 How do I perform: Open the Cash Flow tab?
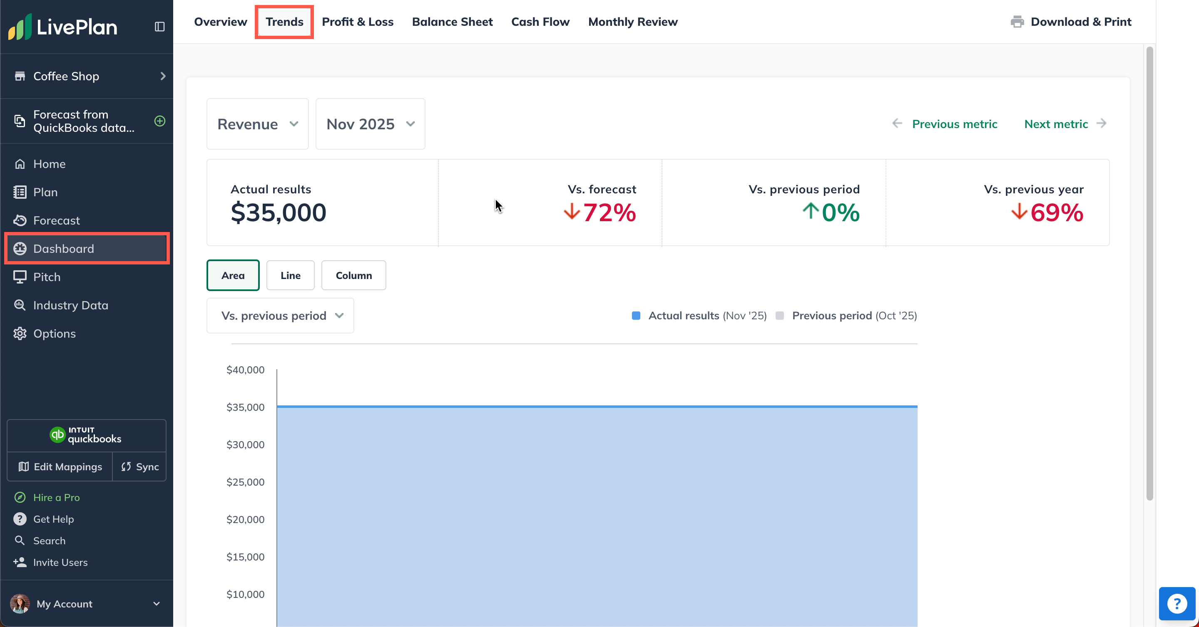coord(540,21)
